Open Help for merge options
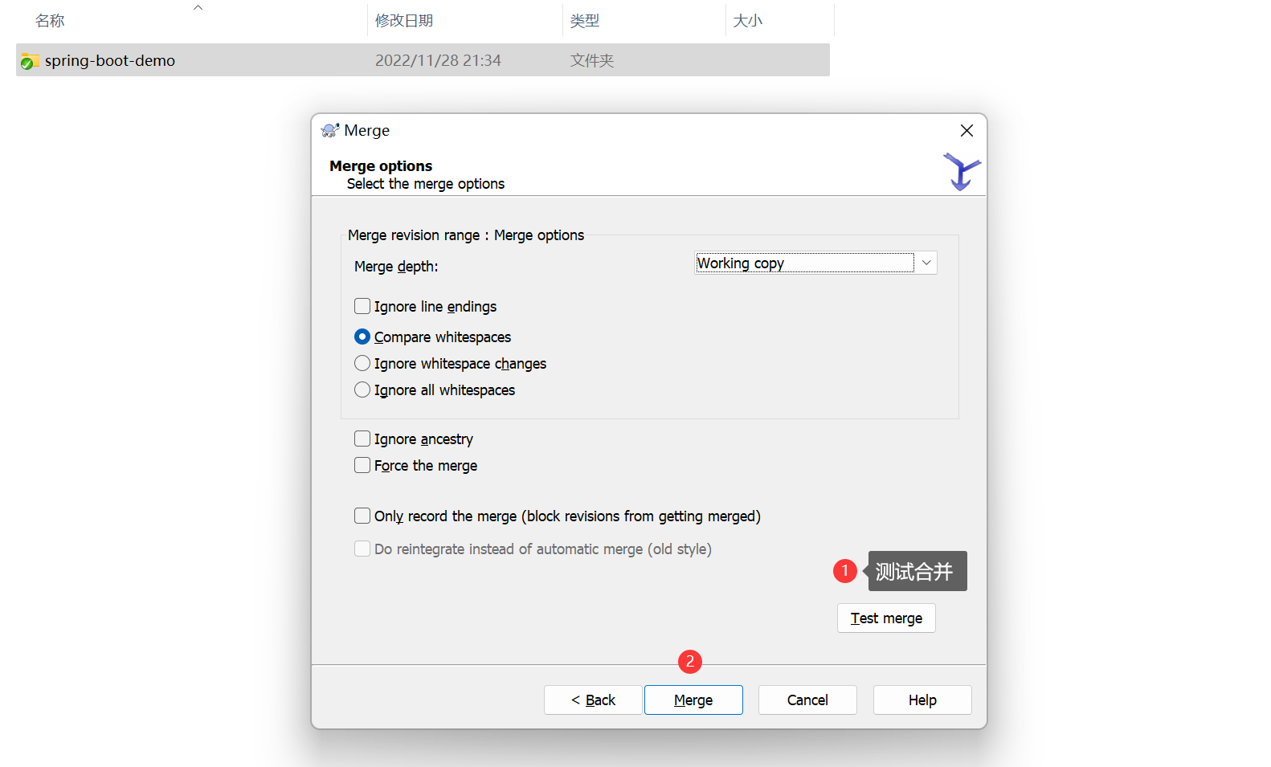 tap(922, 700)
